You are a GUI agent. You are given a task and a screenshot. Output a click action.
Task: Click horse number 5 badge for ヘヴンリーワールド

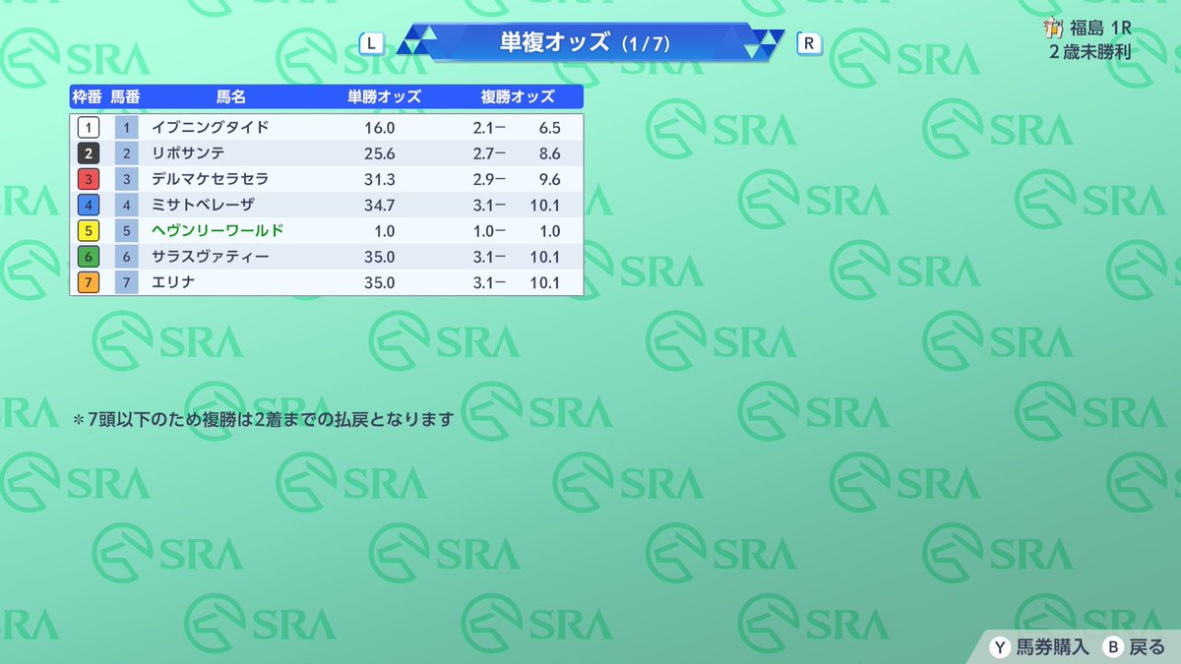127,231
